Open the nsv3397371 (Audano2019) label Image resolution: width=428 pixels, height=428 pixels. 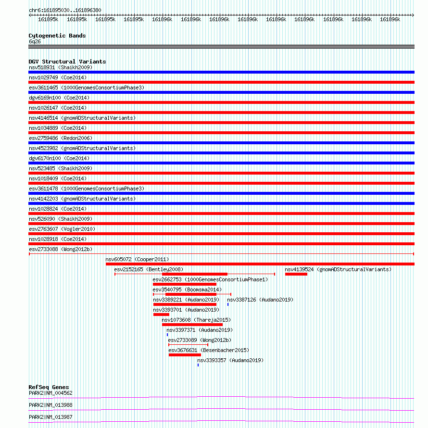(200, 330)
